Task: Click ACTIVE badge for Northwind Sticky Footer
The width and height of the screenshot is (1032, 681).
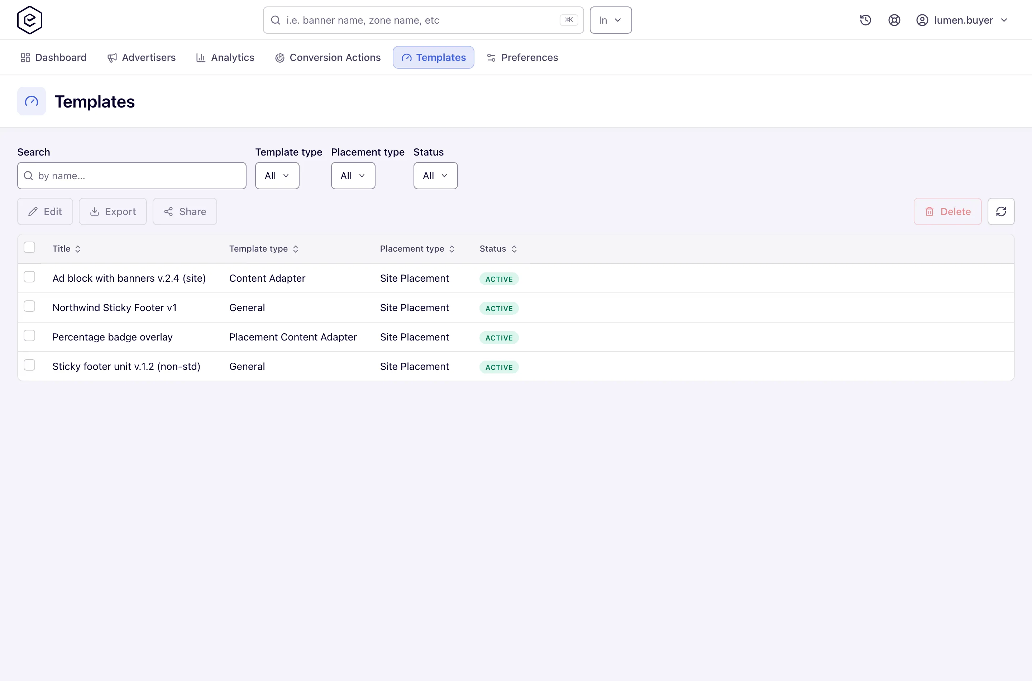Action: point(499,308)
